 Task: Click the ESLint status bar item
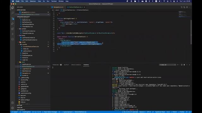174,112
